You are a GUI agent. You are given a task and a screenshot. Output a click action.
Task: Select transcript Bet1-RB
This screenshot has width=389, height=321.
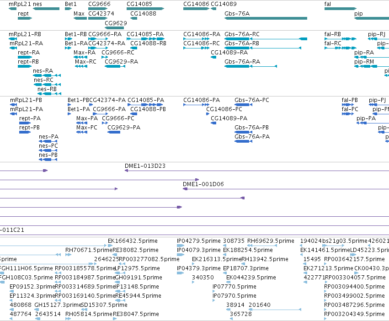pyautogui.click(x=76, y=34)
